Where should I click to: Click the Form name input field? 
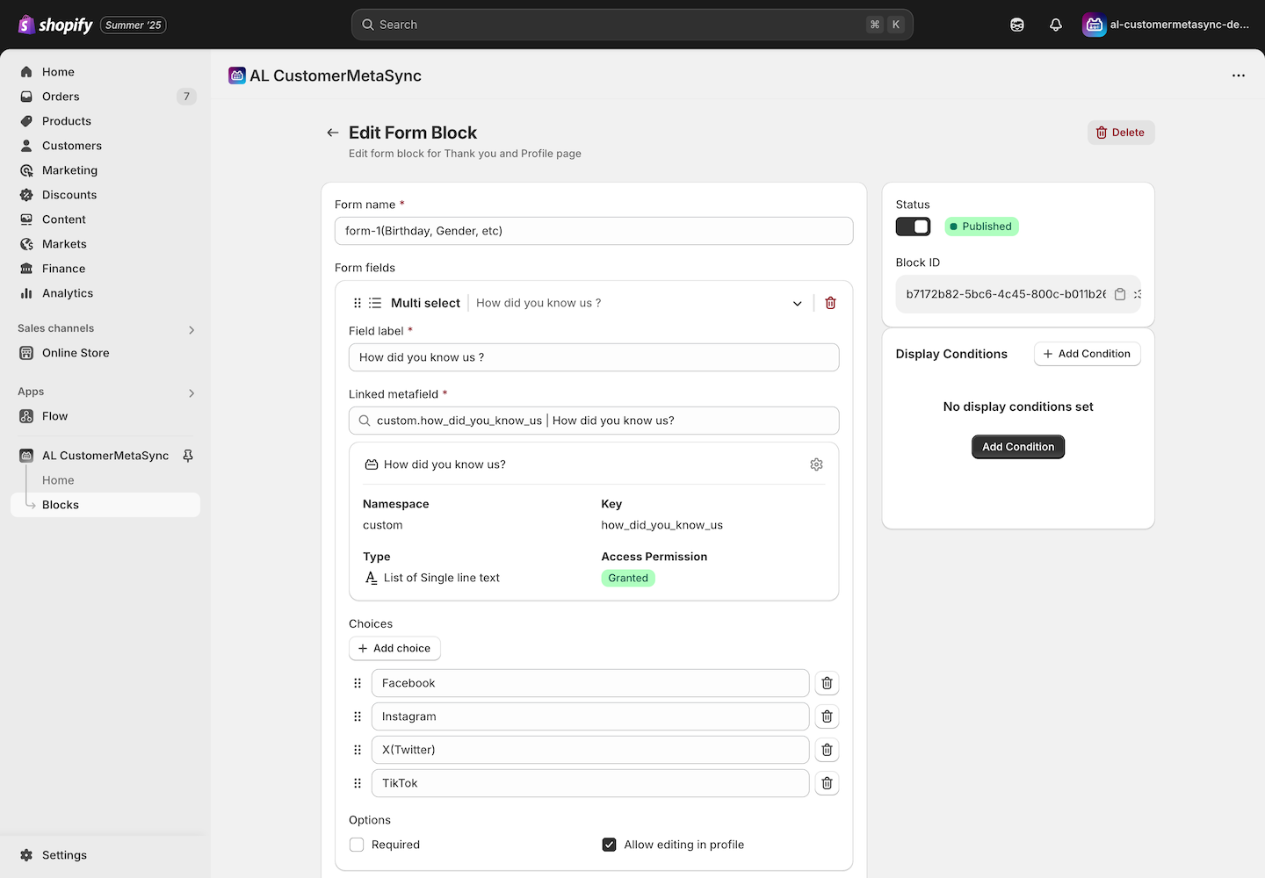pos(594,231)
